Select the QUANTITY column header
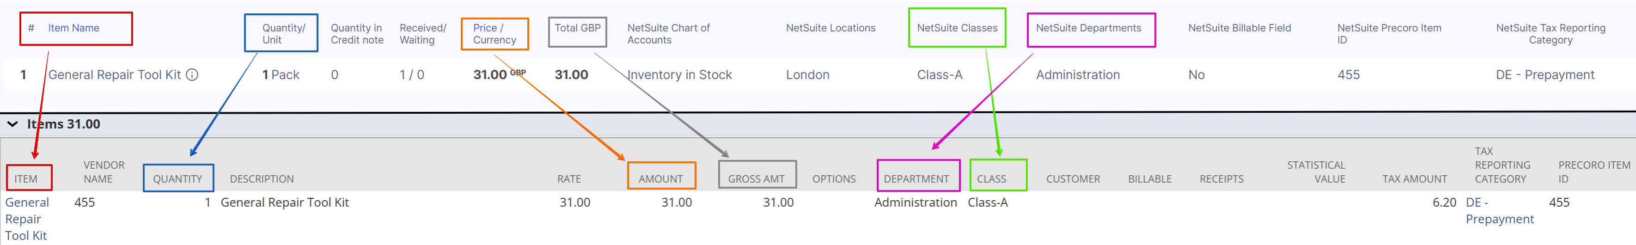This screenshot has width=1636, height=245. coord(177,179)
